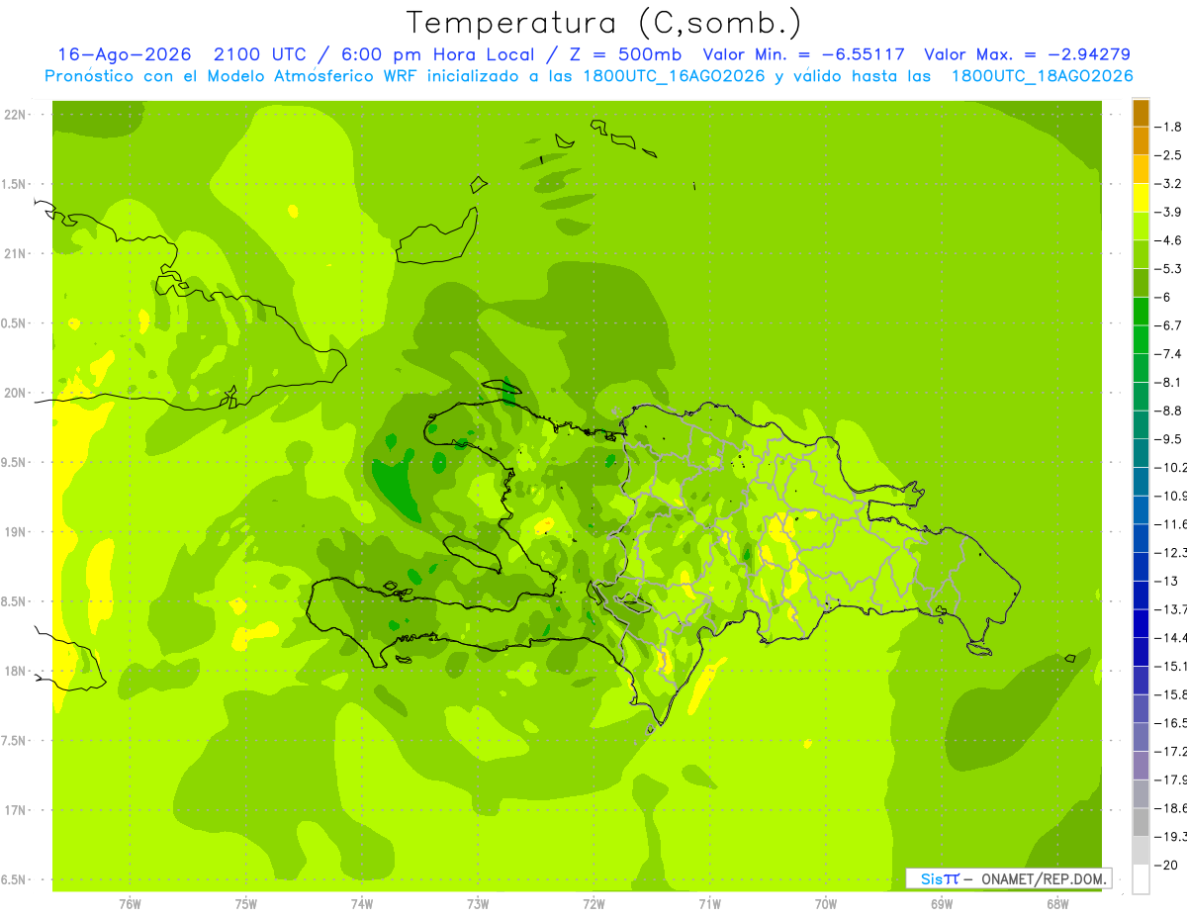This screenshot has width=1187, height=917.
Task: Click the valid-until time "1800UTC_18AGO2026"
Action: (1042, 76)
